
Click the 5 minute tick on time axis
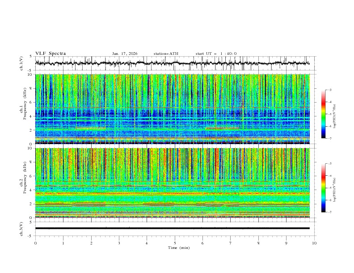click(x=175, y=243)
